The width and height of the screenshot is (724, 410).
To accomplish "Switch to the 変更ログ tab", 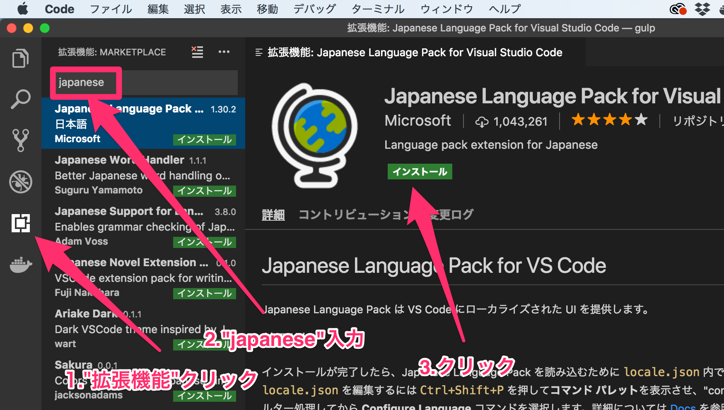I will click(x=451, y=215).
